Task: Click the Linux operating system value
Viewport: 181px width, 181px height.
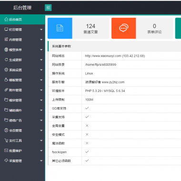Action: point(89,73)
